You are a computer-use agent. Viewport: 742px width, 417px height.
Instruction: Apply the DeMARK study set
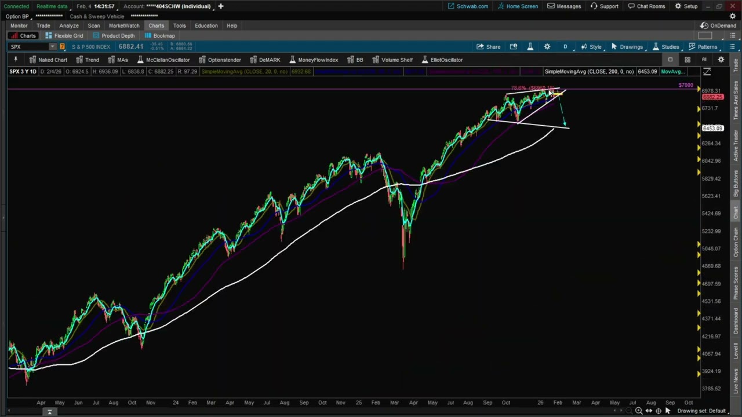264,60
